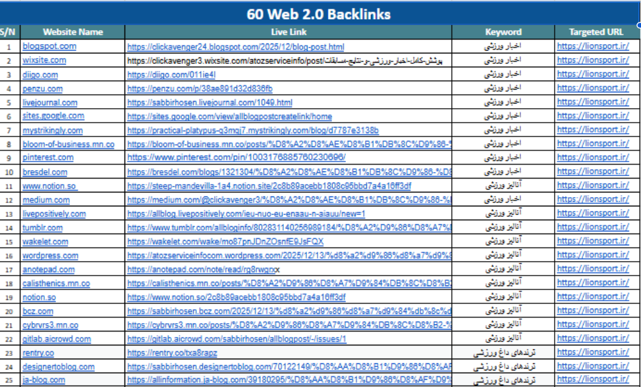Open the medium.com website link

click(x=42, y=199)
